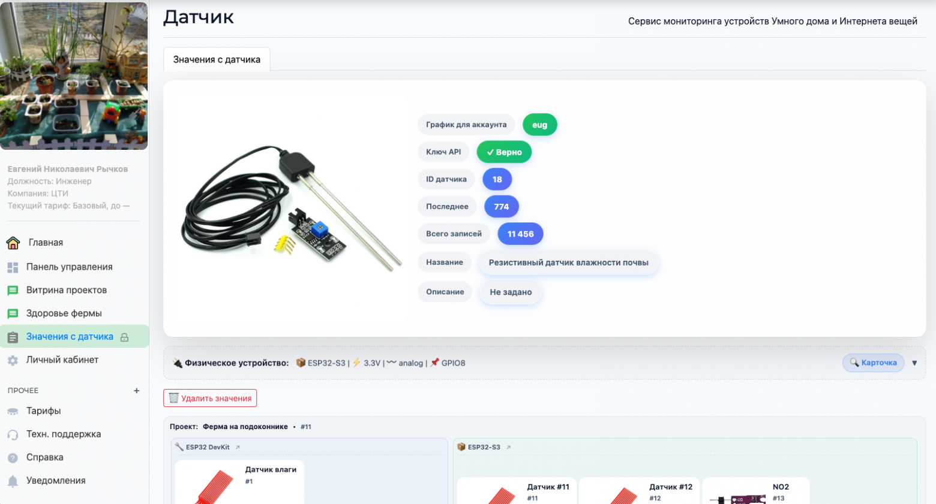The image size is (936, 504).
Task: Open the NO2 #13 sensor card
Action: coord(756,491)
